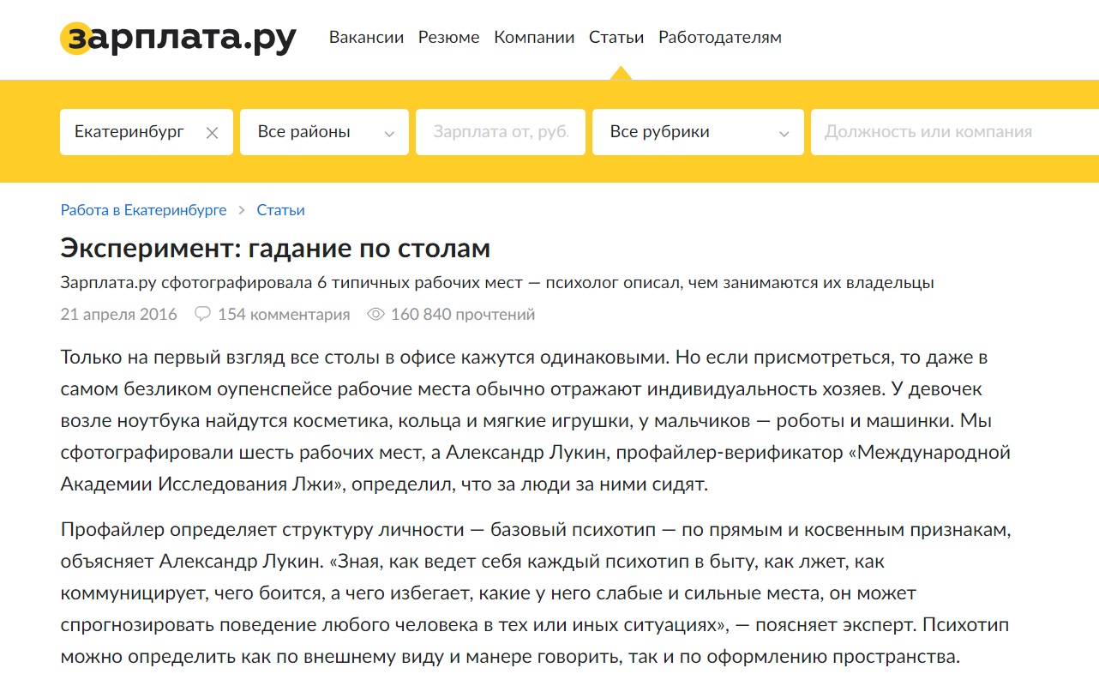
Task: Expand the Все районы dropdown
Action: (x=324, y=132)
